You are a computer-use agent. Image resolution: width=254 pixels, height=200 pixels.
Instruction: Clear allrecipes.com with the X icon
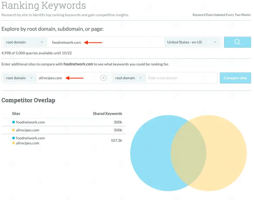tap(103, 78)
